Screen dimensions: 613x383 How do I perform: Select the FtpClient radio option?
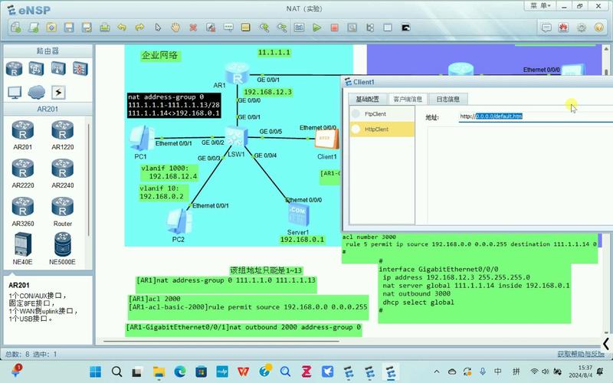(x=356, y=113)
